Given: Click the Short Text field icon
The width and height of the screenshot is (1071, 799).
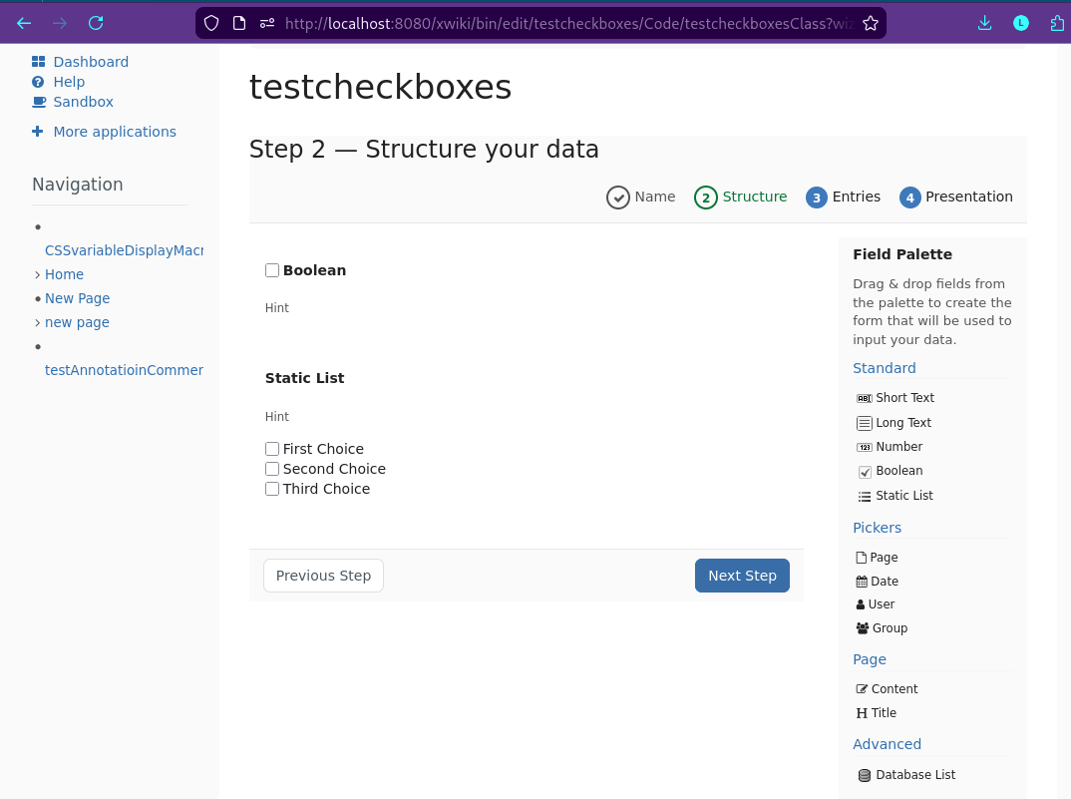Looking at the screenshot, I should click(864, 398).
